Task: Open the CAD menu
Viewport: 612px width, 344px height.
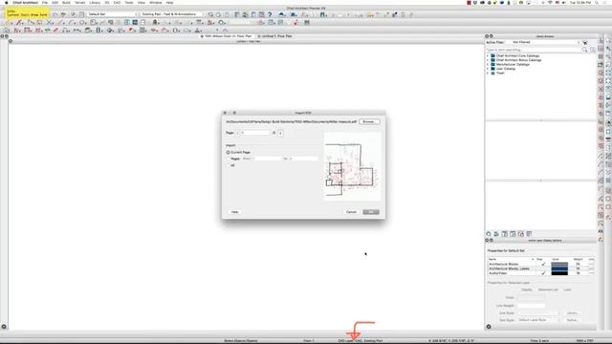Action: coord(117,2)
